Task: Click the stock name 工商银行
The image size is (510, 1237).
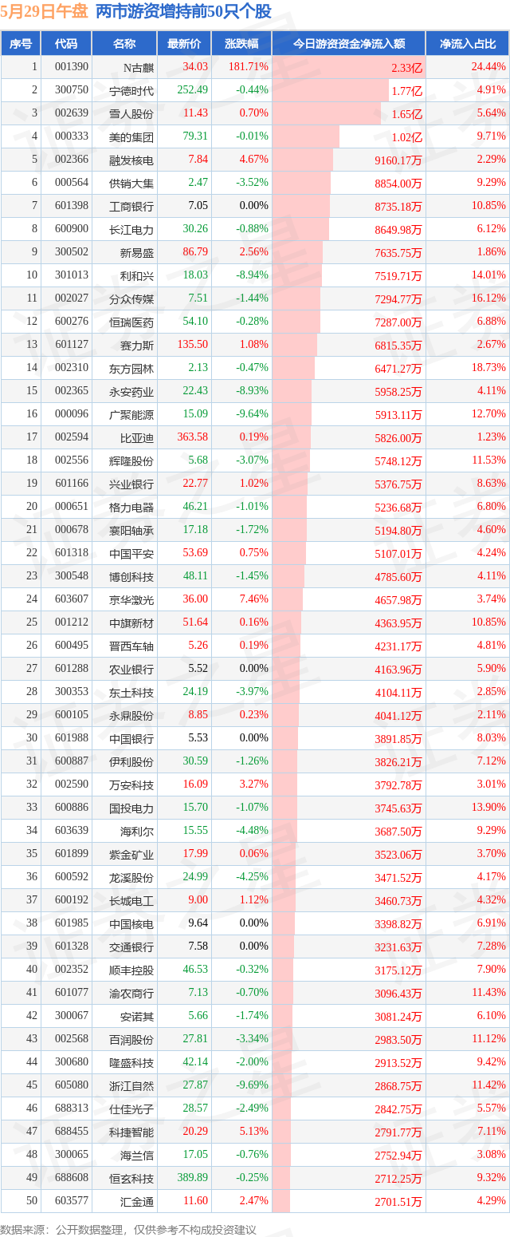Action: pyautogui.click(x=131, y=207)
